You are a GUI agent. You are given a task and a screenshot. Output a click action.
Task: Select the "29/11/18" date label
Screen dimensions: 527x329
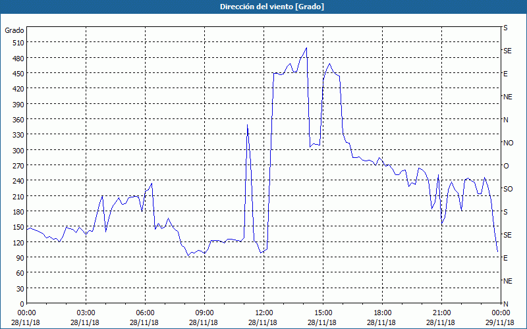pos(500,322)
